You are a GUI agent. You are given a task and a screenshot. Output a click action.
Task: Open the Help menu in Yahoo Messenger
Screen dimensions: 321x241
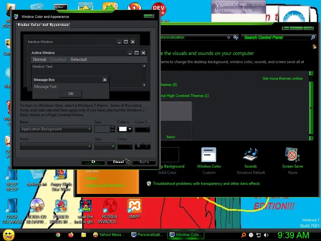click(247, 10)
